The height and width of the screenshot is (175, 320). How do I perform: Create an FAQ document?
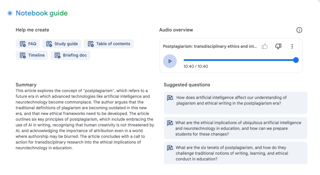(28, 44)
